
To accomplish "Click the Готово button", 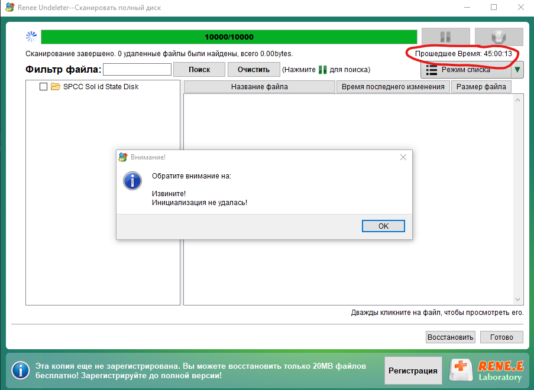I will 501,337.
